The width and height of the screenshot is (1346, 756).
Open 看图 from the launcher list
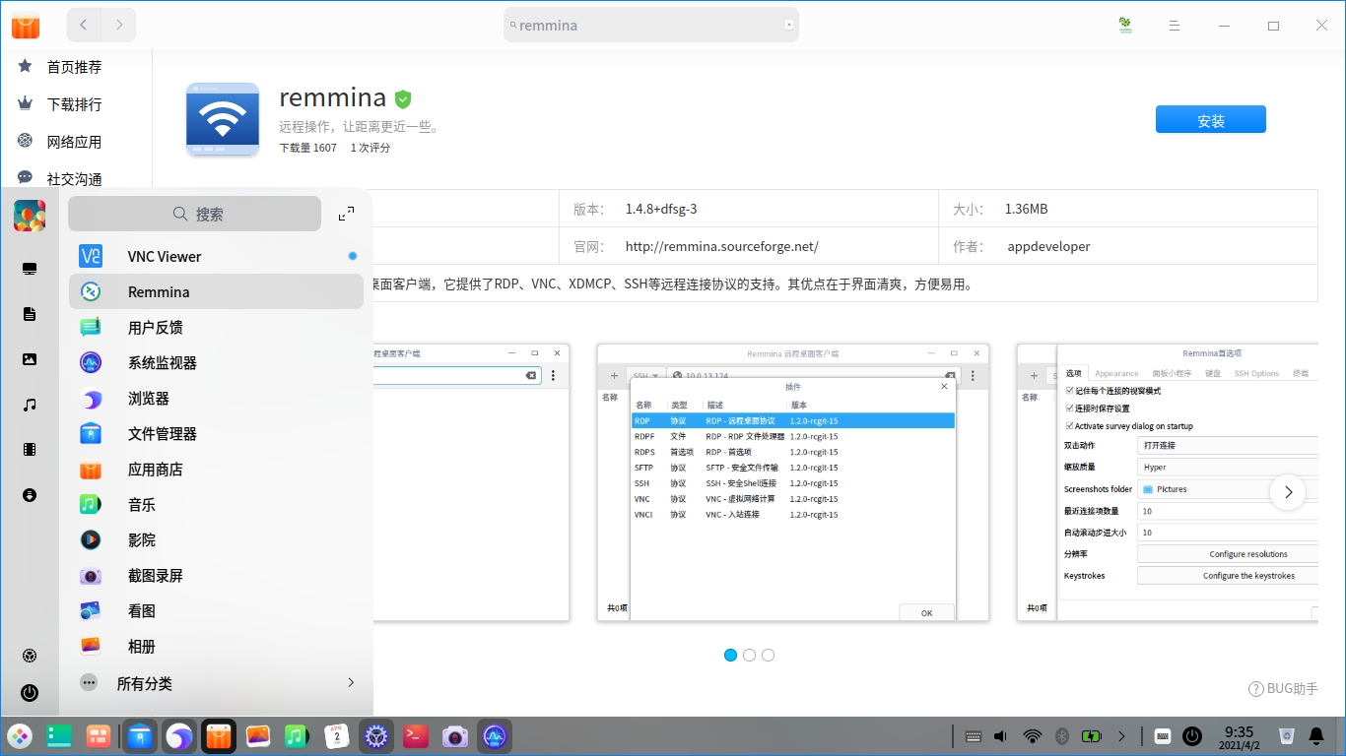tap(217, 611)
